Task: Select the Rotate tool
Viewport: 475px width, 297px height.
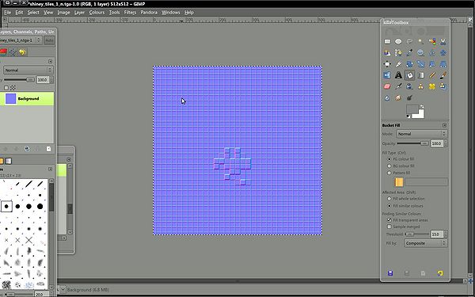Action: pyautogui.click(x=409, y=64)
